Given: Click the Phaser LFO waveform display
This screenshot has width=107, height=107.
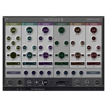Looking at the screenshot, I should tap(12, 64).
